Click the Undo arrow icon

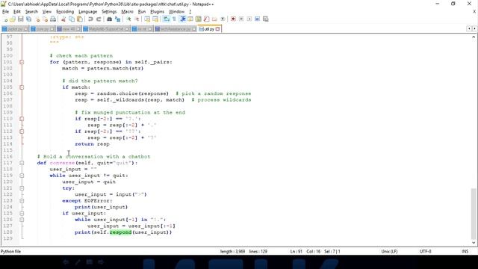[90, 19]
